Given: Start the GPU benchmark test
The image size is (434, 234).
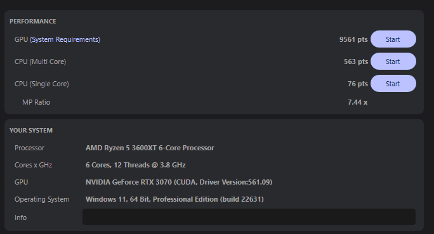Looking at the screenshot, I should (x=393, y=39).
